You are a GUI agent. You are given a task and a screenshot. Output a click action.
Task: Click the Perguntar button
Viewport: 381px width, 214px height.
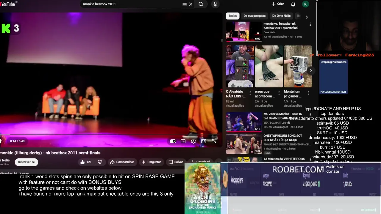point(151,162)
